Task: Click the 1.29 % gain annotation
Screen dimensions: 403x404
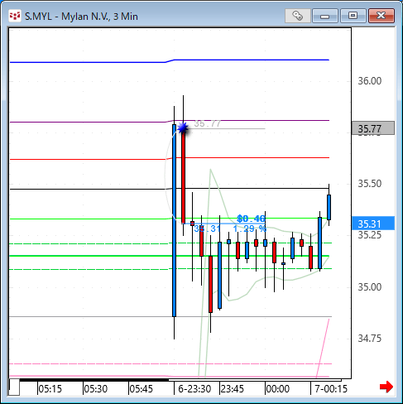Action: (250, 228)
